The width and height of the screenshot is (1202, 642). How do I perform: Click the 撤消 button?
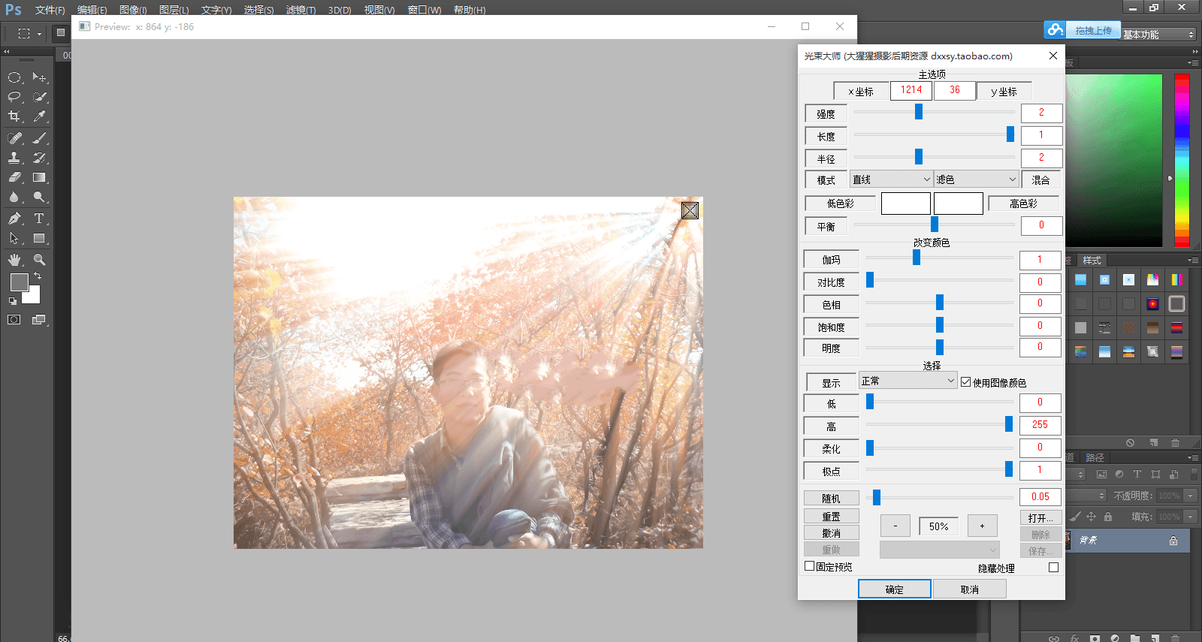[831, 532]
